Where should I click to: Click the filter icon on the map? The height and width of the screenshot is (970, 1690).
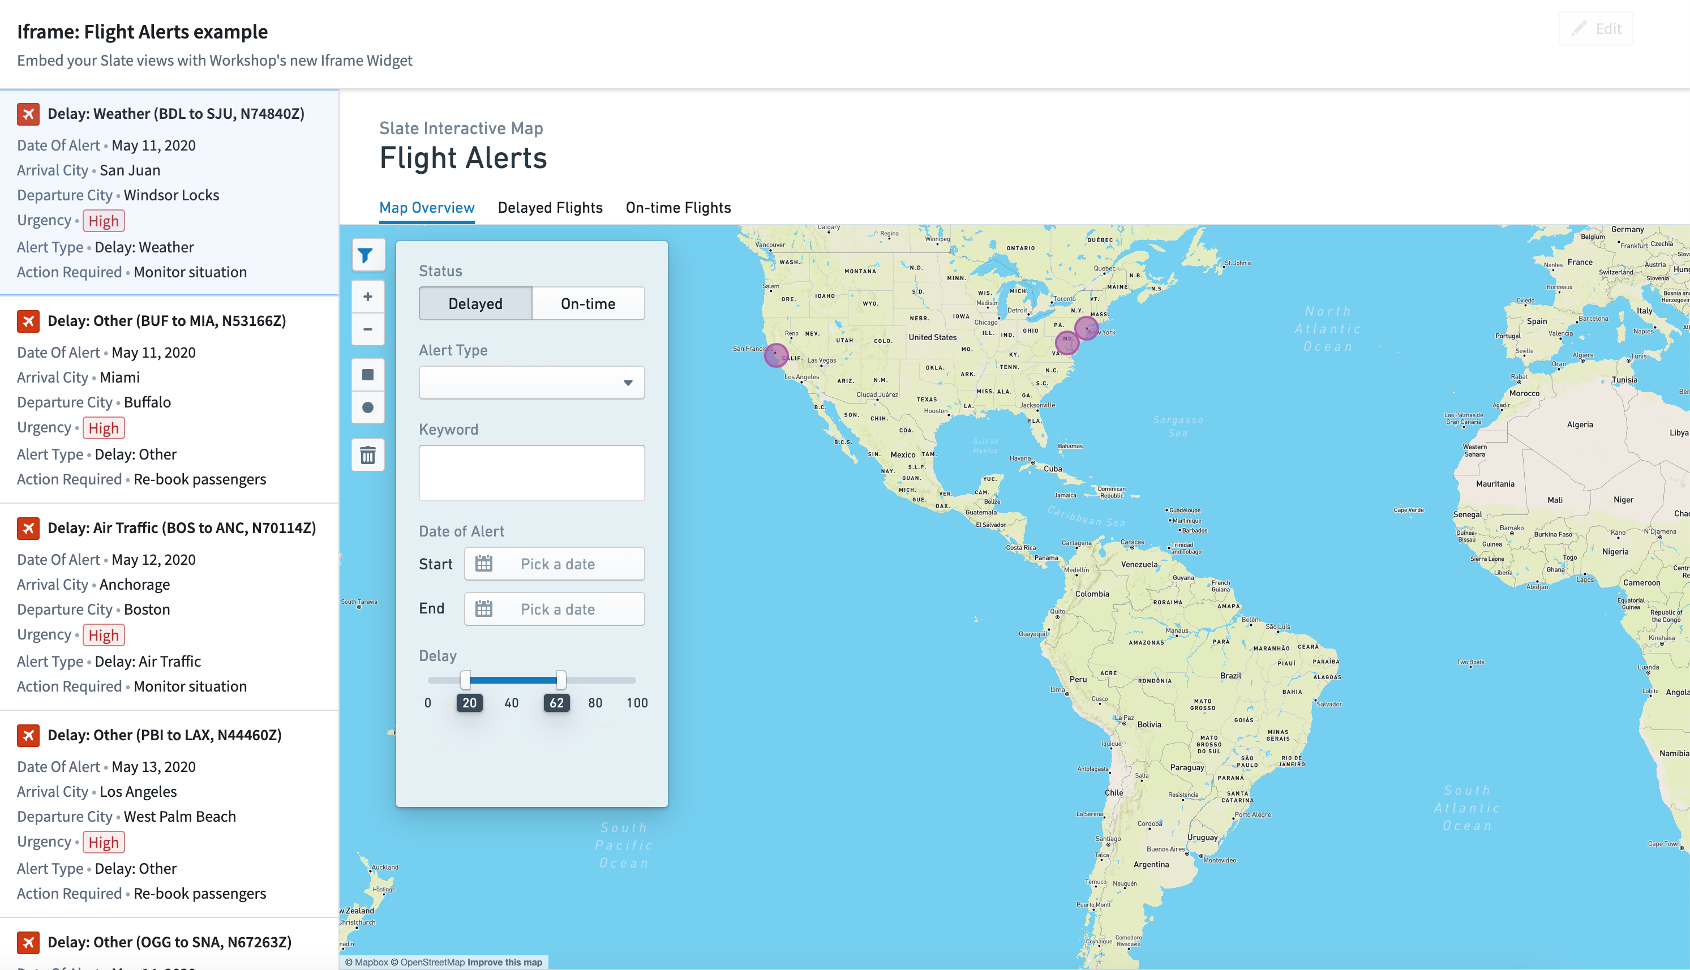click(x=367, y=254)
